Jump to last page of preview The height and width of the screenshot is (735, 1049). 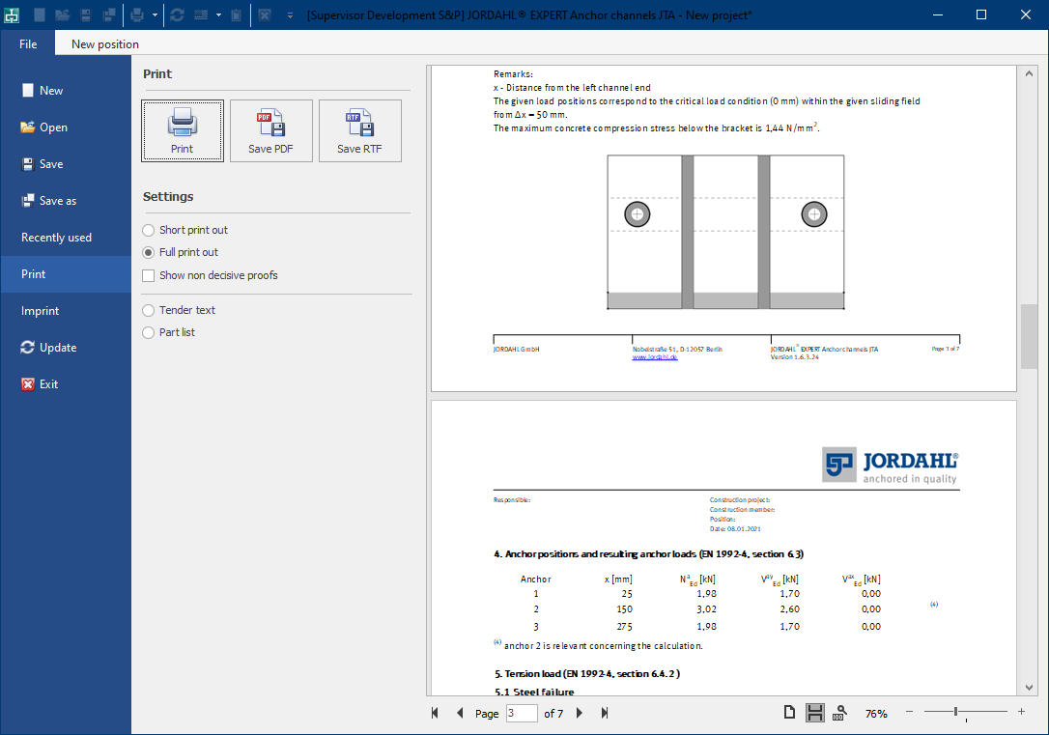605,713
